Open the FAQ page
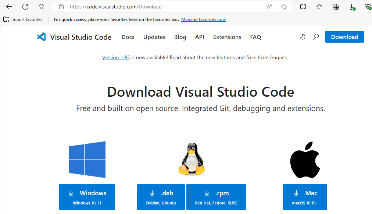 (x=255, y=37)
